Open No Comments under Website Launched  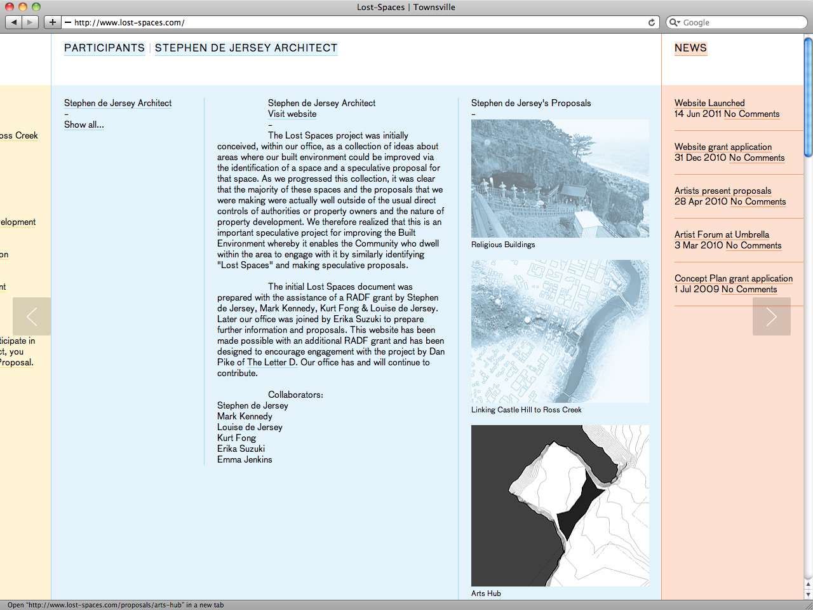point(751,114)
